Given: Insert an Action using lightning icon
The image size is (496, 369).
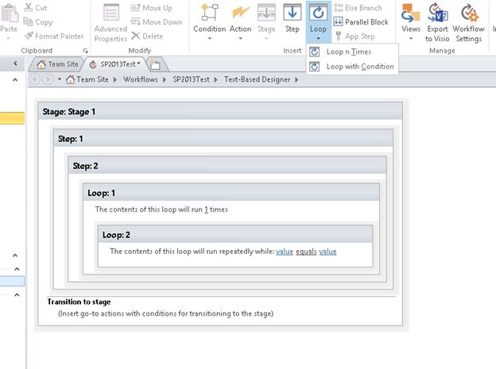Looking at the screenshot, I should click(240, 13).
